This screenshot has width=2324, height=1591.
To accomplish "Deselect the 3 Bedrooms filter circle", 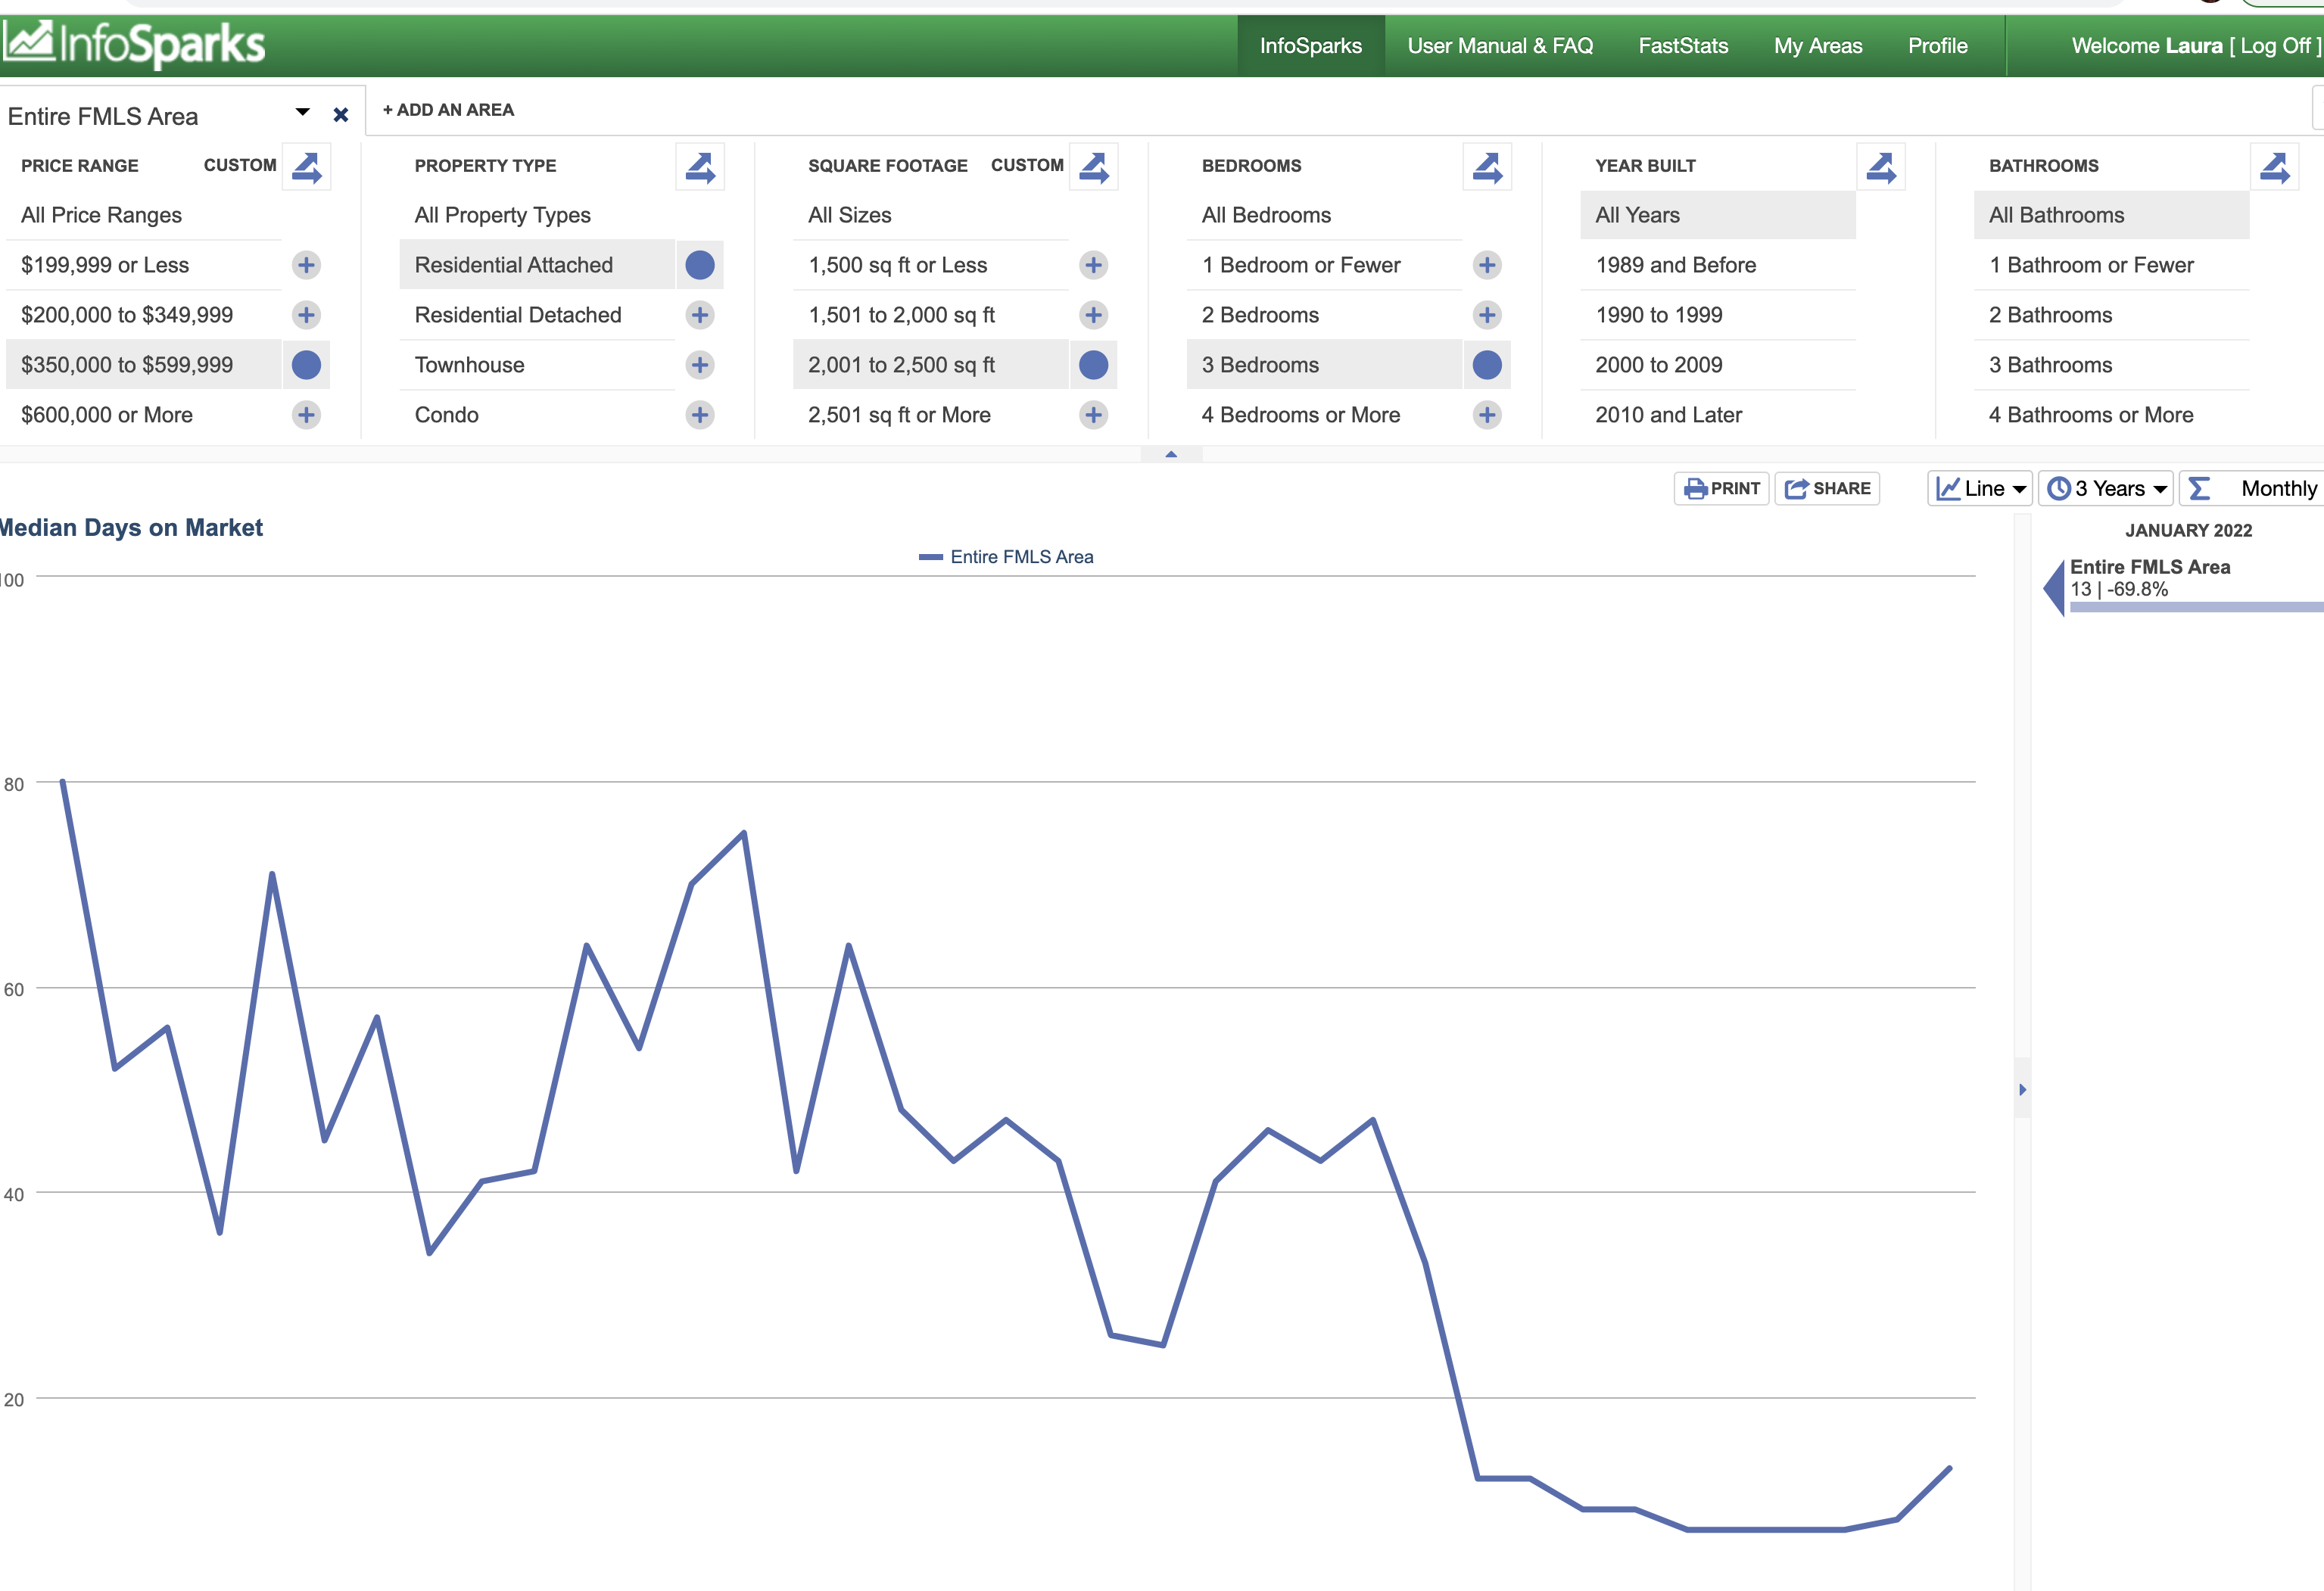I will click(1487, 365).
